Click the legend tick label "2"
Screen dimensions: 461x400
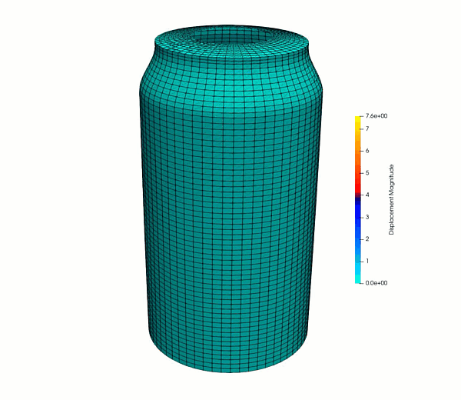click(367, 239)
